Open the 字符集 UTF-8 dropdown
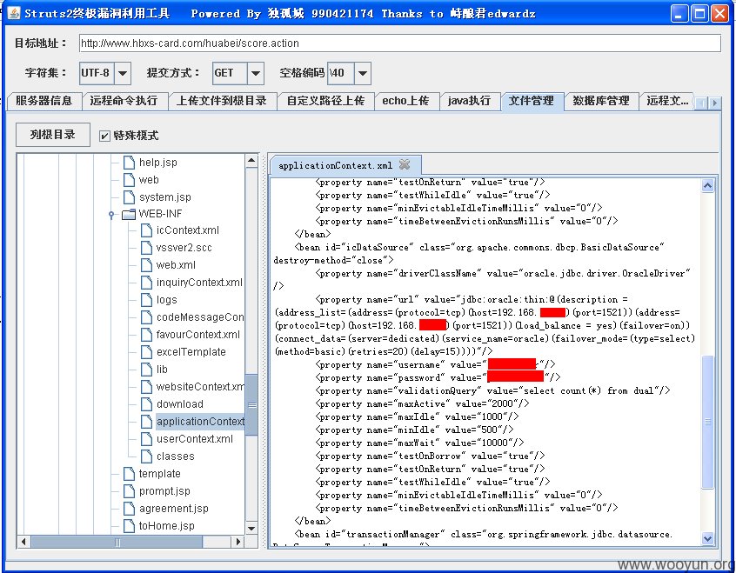Viewport: 736px width, 573px height. pos(123,73)
